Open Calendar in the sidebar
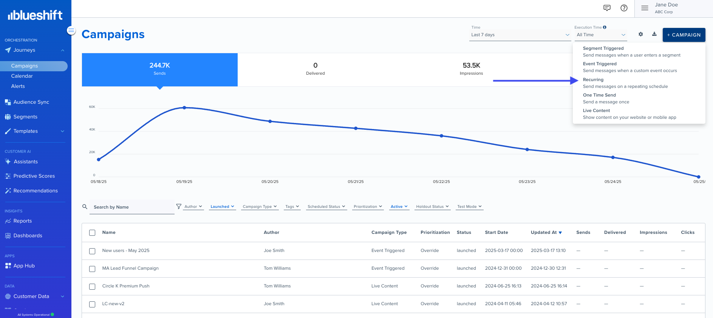713x318 pixels. 22,76
